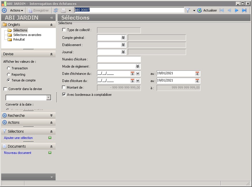Click the Date d'écriture du red arrow icon
The width and height of the screenshot is (252, 187).
pyautogui.click(x=132, y=81)
